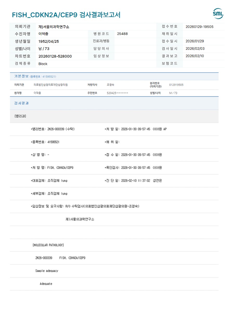The width and height of the screenshot is (234, 331).
Task: Click the 상병명 line
Action: point(40,155)
